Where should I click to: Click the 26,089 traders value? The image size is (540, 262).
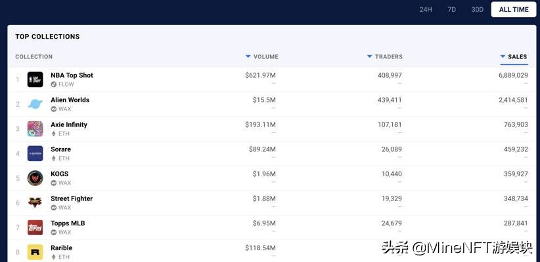tap(392, 149)
